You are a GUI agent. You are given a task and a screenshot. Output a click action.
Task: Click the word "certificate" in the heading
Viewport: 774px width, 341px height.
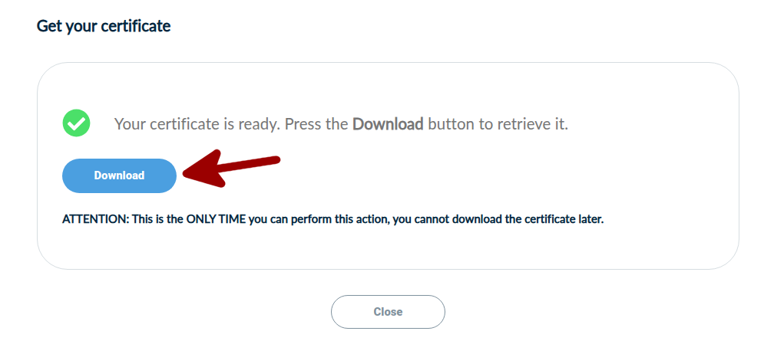pyautogui.click(x=137, y=26)
